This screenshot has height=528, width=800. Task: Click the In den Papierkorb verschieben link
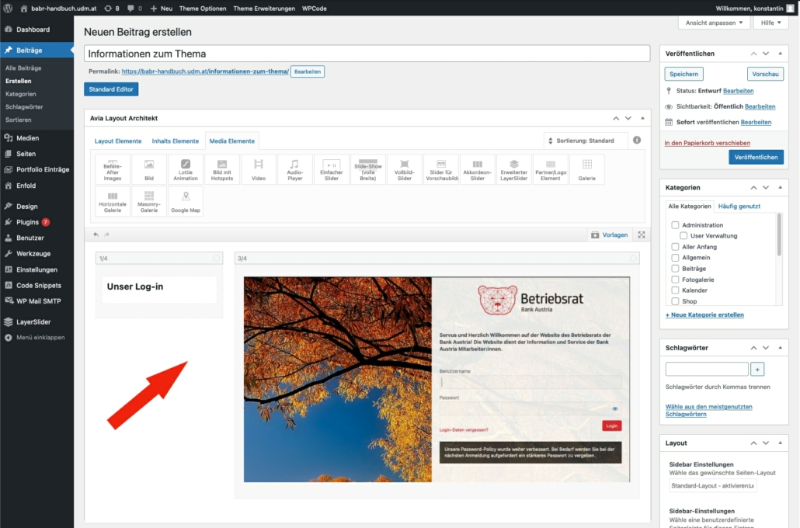click(x=707, y=143)
